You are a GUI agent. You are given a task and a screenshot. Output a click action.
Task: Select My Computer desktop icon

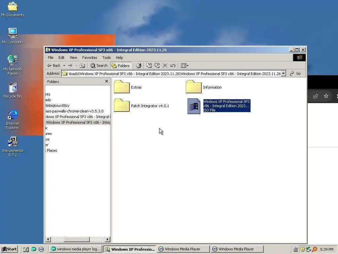point(13,36)
